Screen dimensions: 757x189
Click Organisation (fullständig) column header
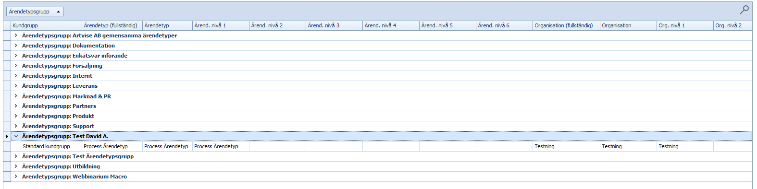pyautogui.click(x=567, y=25)
